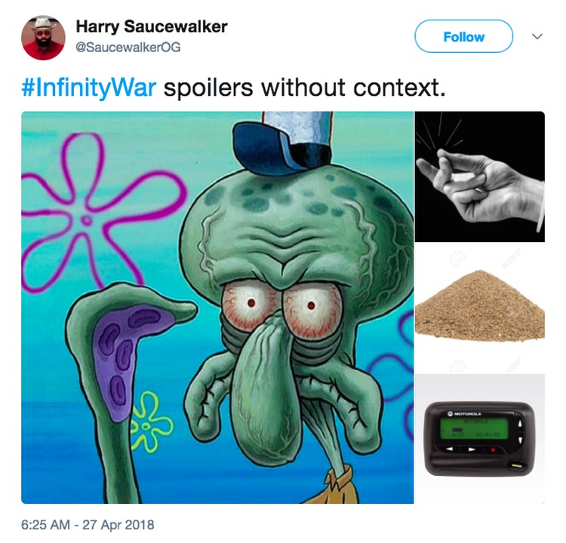
Task: Click the pager's down arrow button
Action: point(520,440)
